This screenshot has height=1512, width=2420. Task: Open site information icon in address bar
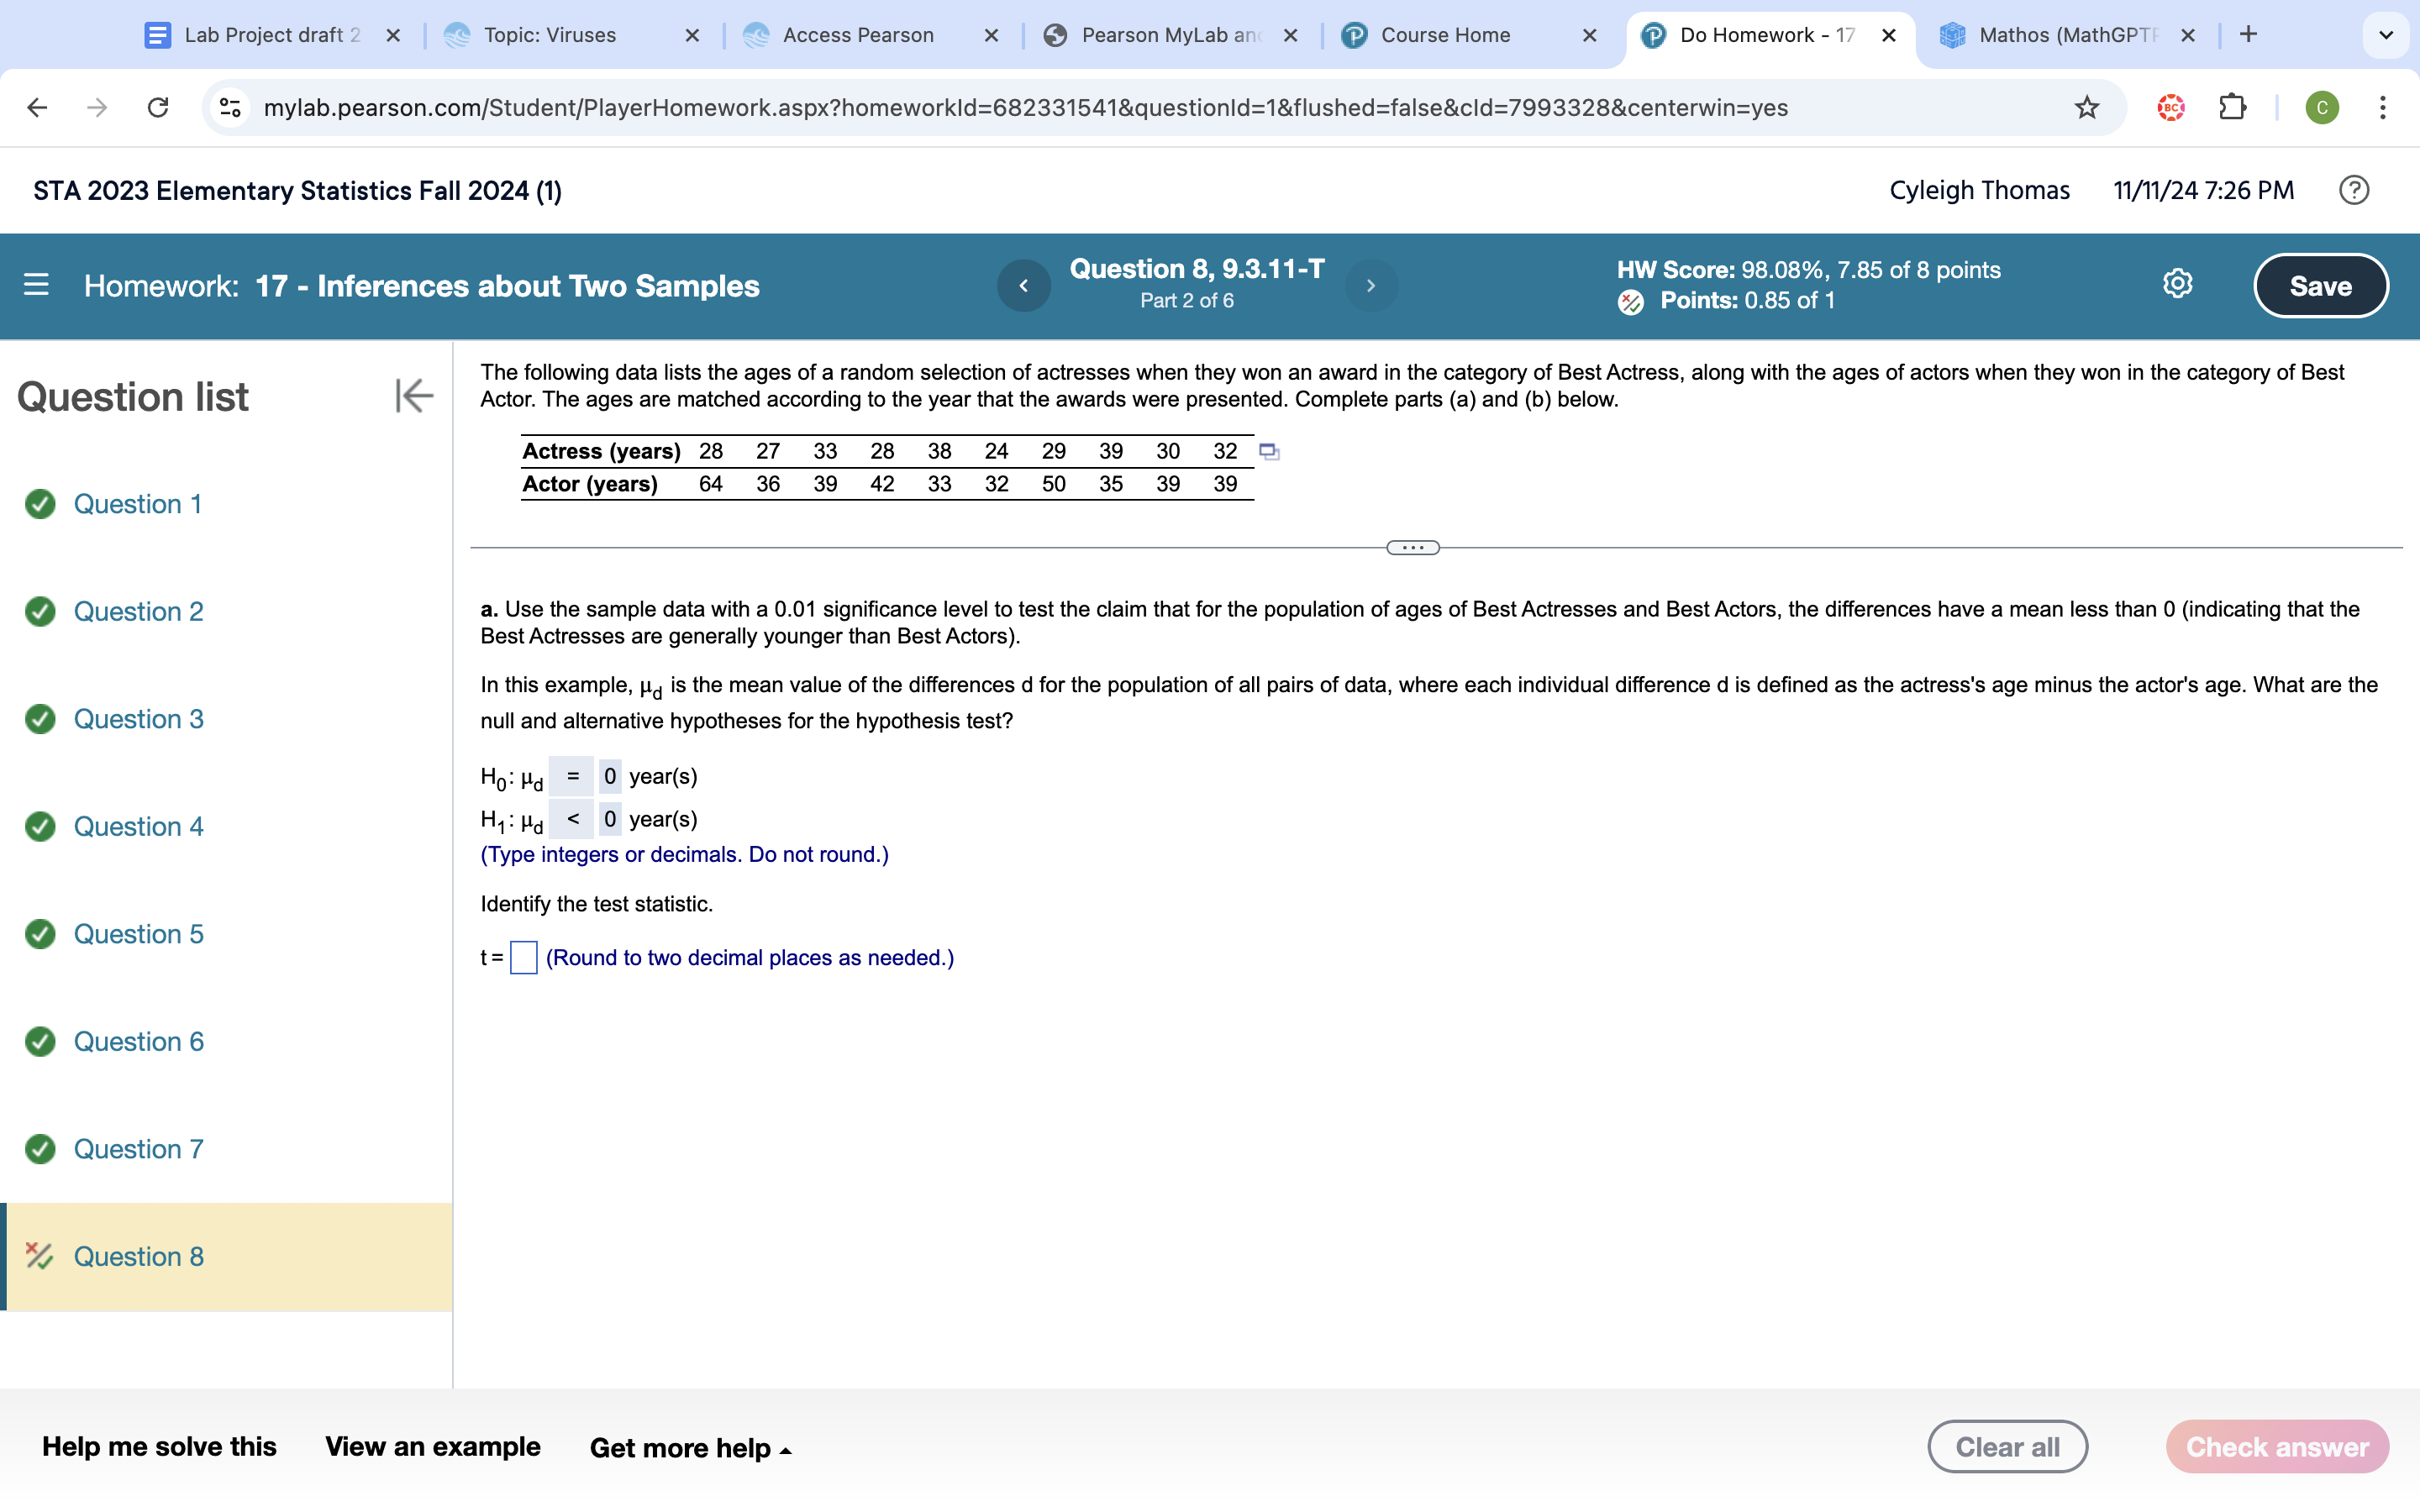(231, 107)
